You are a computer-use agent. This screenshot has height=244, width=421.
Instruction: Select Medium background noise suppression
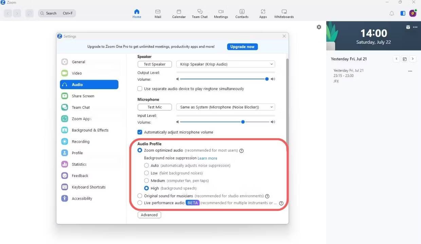click(x=147, y=181)
